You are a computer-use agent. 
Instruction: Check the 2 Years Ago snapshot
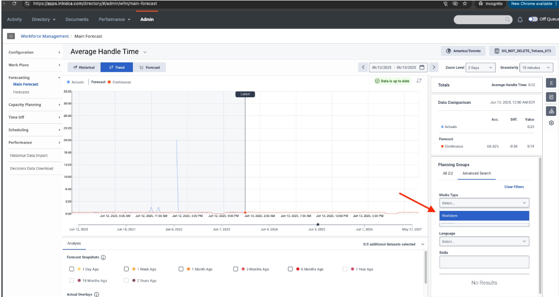pyautogui.click(x=126, y=280)
